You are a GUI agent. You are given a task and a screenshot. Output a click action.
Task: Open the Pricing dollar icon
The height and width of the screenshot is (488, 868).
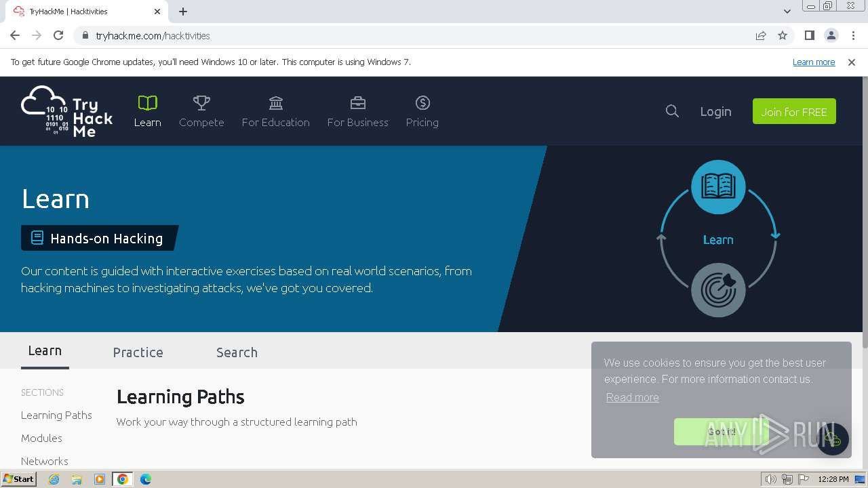[422, 103]
